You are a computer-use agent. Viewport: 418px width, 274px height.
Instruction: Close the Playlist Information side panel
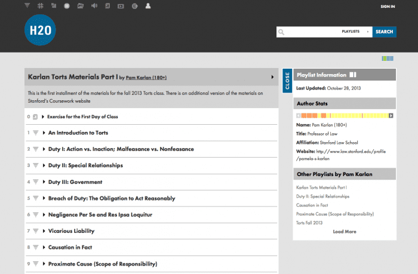tap(287, 81)
